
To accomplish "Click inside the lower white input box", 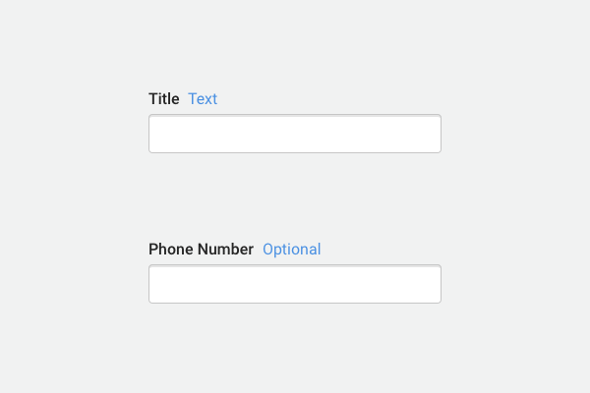I will click(x=295, y=284).
